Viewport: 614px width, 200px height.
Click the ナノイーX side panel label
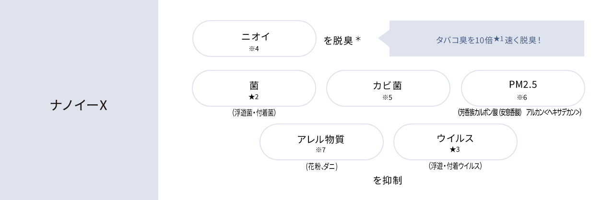[79, 105]
